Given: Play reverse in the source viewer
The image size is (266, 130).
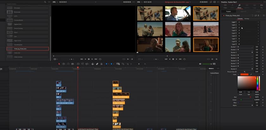Looking at the screenshot, I should click(x=85, y=59).
